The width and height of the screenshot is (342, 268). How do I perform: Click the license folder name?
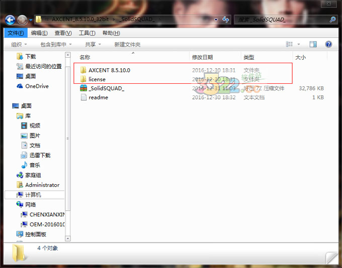pyautogui.click(x=97, y=79)
